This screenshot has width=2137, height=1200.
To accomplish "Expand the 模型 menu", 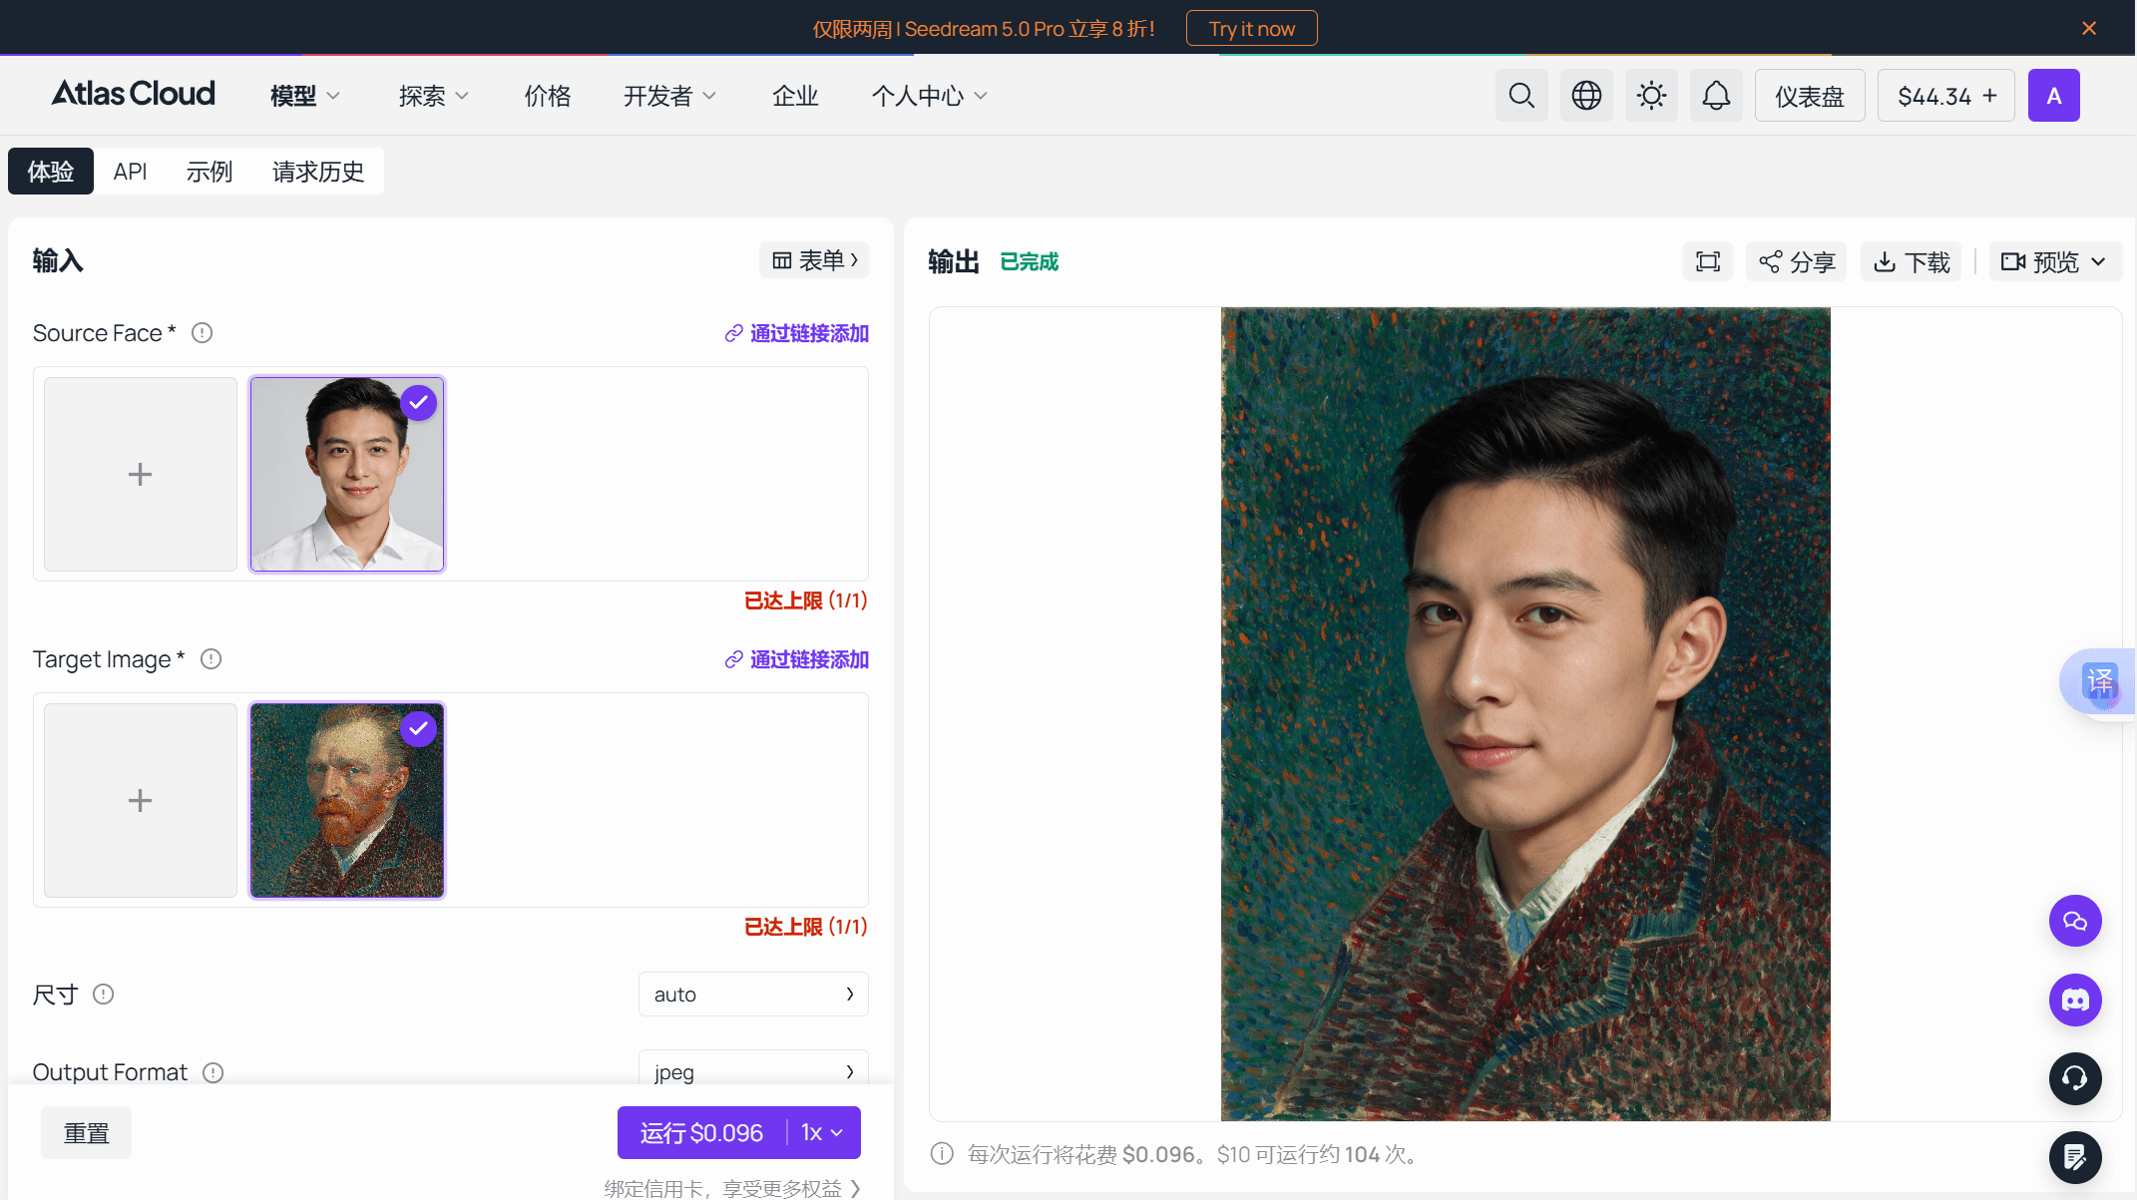I will tap(305, 96).
